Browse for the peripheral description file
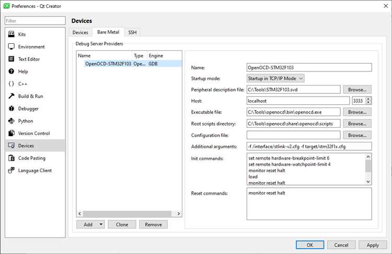This screenshot has height=254, width=392. pos(357,90)
